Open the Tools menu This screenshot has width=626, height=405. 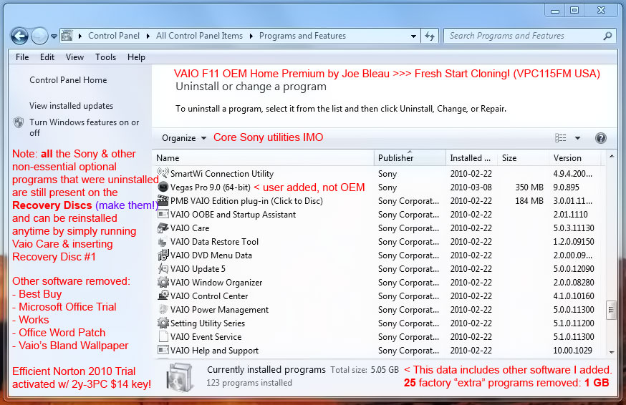(105, 57)
